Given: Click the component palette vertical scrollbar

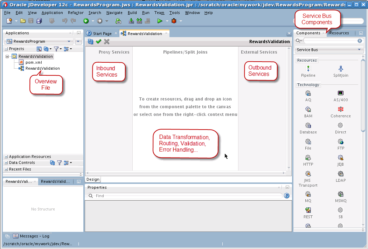Looking at the screenshot, I should pos(363,95).
